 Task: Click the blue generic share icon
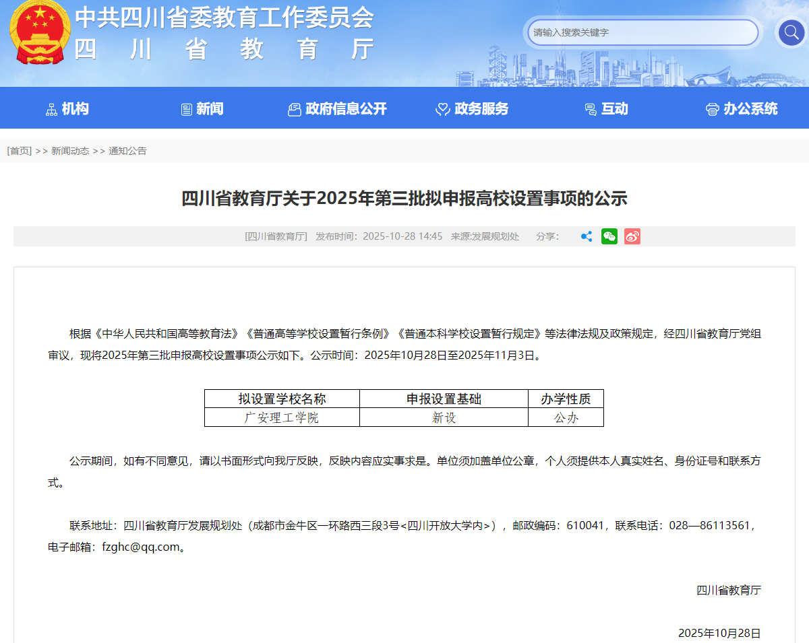[x=587, y=236]
